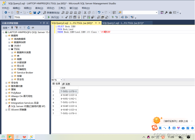Open the 文件(F) menu
This screenshot has width=195, height=140.
(5, 8)
